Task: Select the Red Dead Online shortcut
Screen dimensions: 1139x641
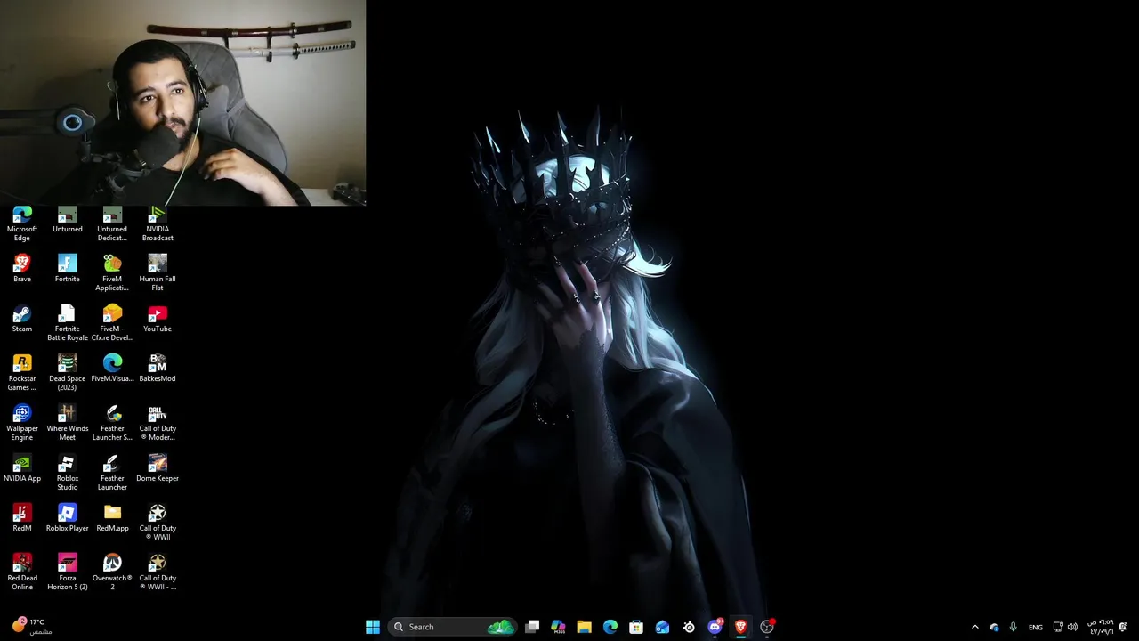Action: coord(22,572)
